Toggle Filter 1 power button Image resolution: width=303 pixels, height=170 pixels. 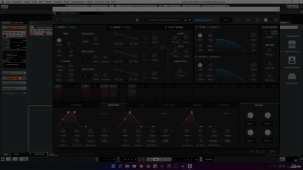(x=196, y=27)
